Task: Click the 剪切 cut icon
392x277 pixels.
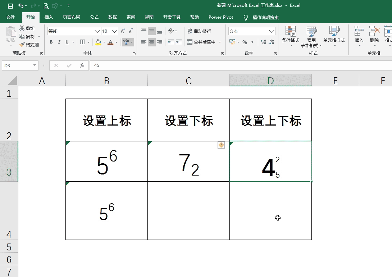Action: point(28,28)
